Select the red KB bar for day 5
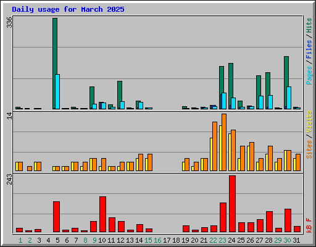Viewport: 316px width, 247px height. tap(56, 217)
